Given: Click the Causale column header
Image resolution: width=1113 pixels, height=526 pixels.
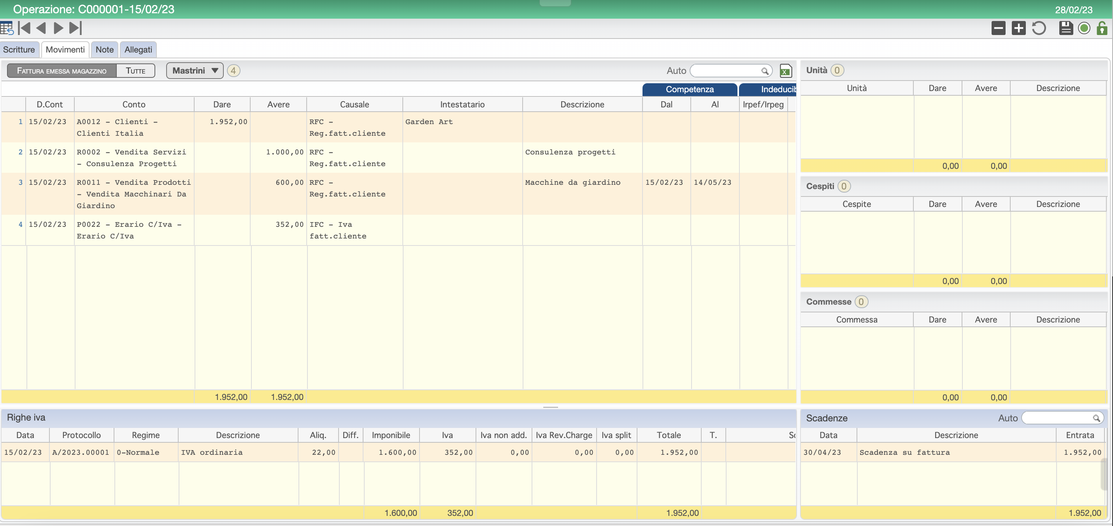Looking at the screenshot, I should pos(354,105).
